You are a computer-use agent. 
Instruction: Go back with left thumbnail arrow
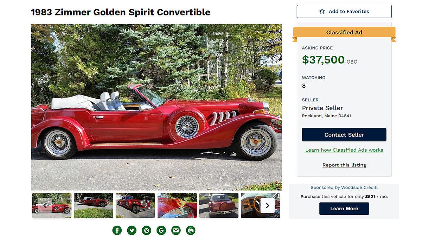click(x=45, y=206)
